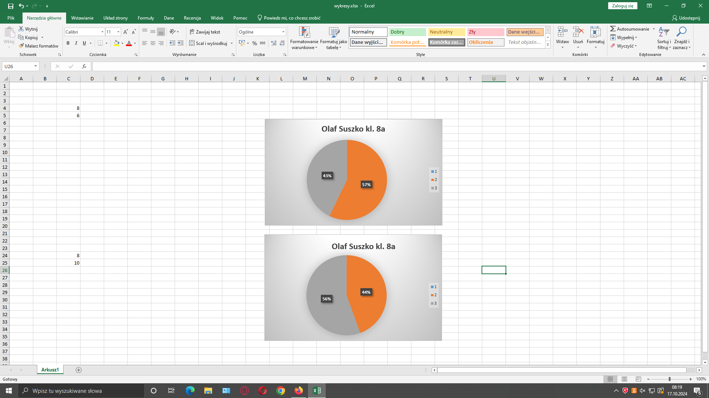
Task: Click the Udostępnij share button
Action: click(x=686, y=18)
